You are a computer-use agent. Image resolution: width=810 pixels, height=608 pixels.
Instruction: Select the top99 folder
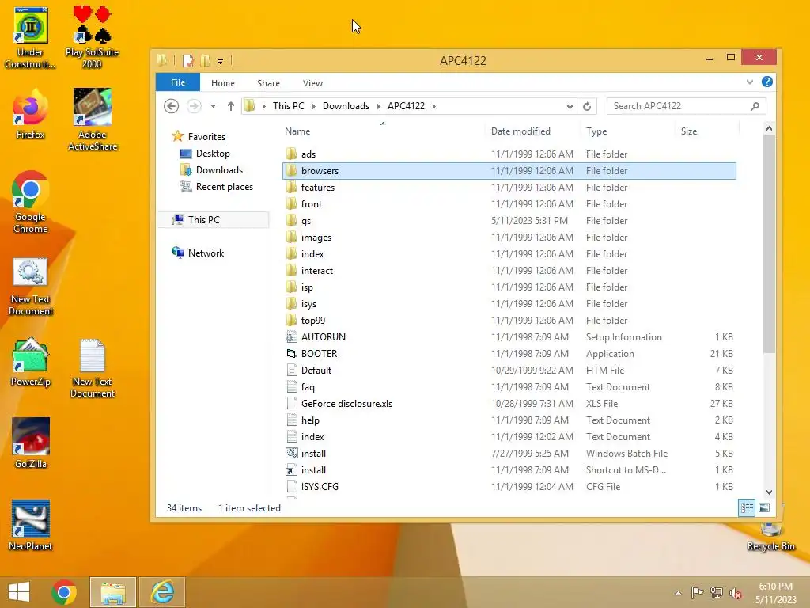click(509, 321)
